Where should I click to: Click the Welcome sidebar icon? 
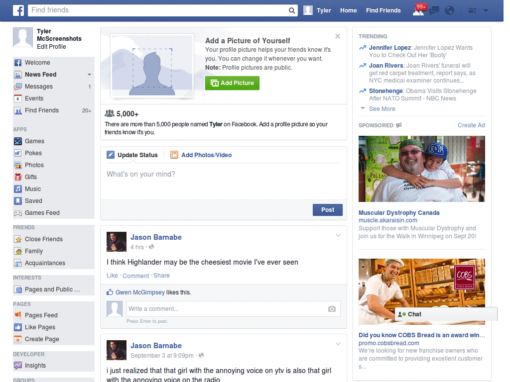(18, 63)
